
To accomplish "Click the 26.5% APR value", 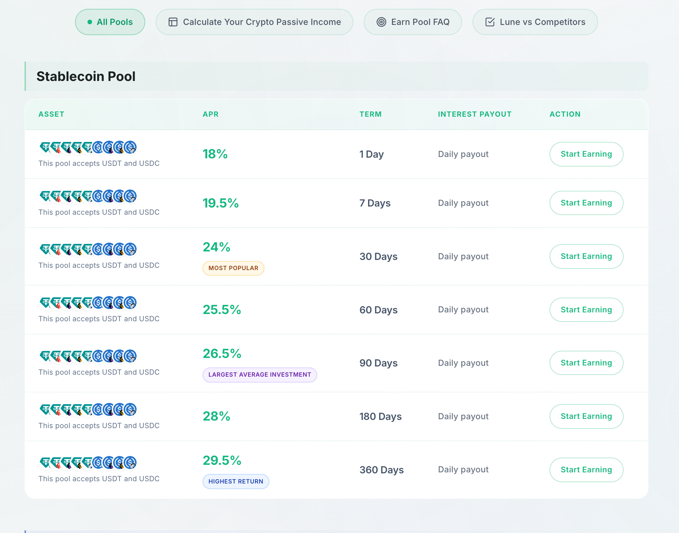I will click(x=222, y=354).
